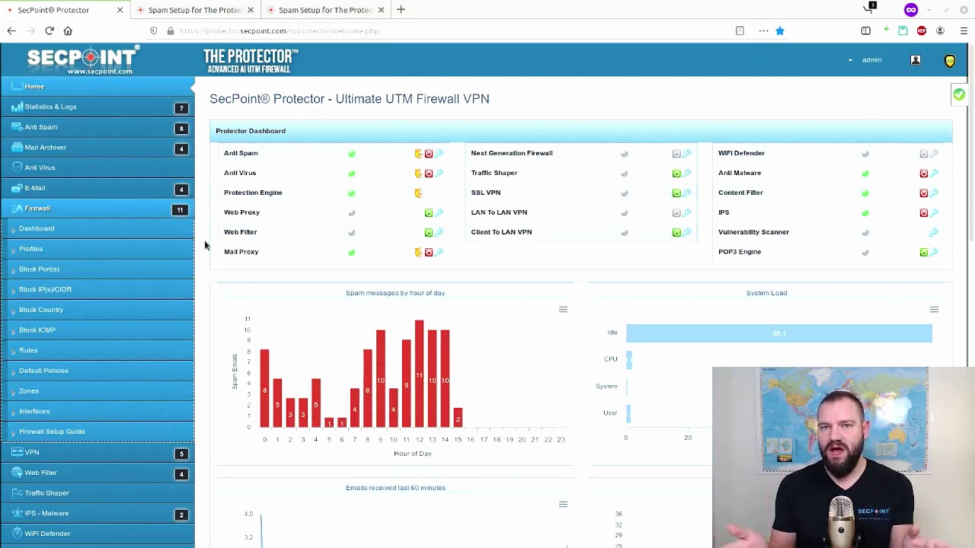Expand Anti Spam sidebar section
This screenshot has width=975, height=548.
[97, 127]
